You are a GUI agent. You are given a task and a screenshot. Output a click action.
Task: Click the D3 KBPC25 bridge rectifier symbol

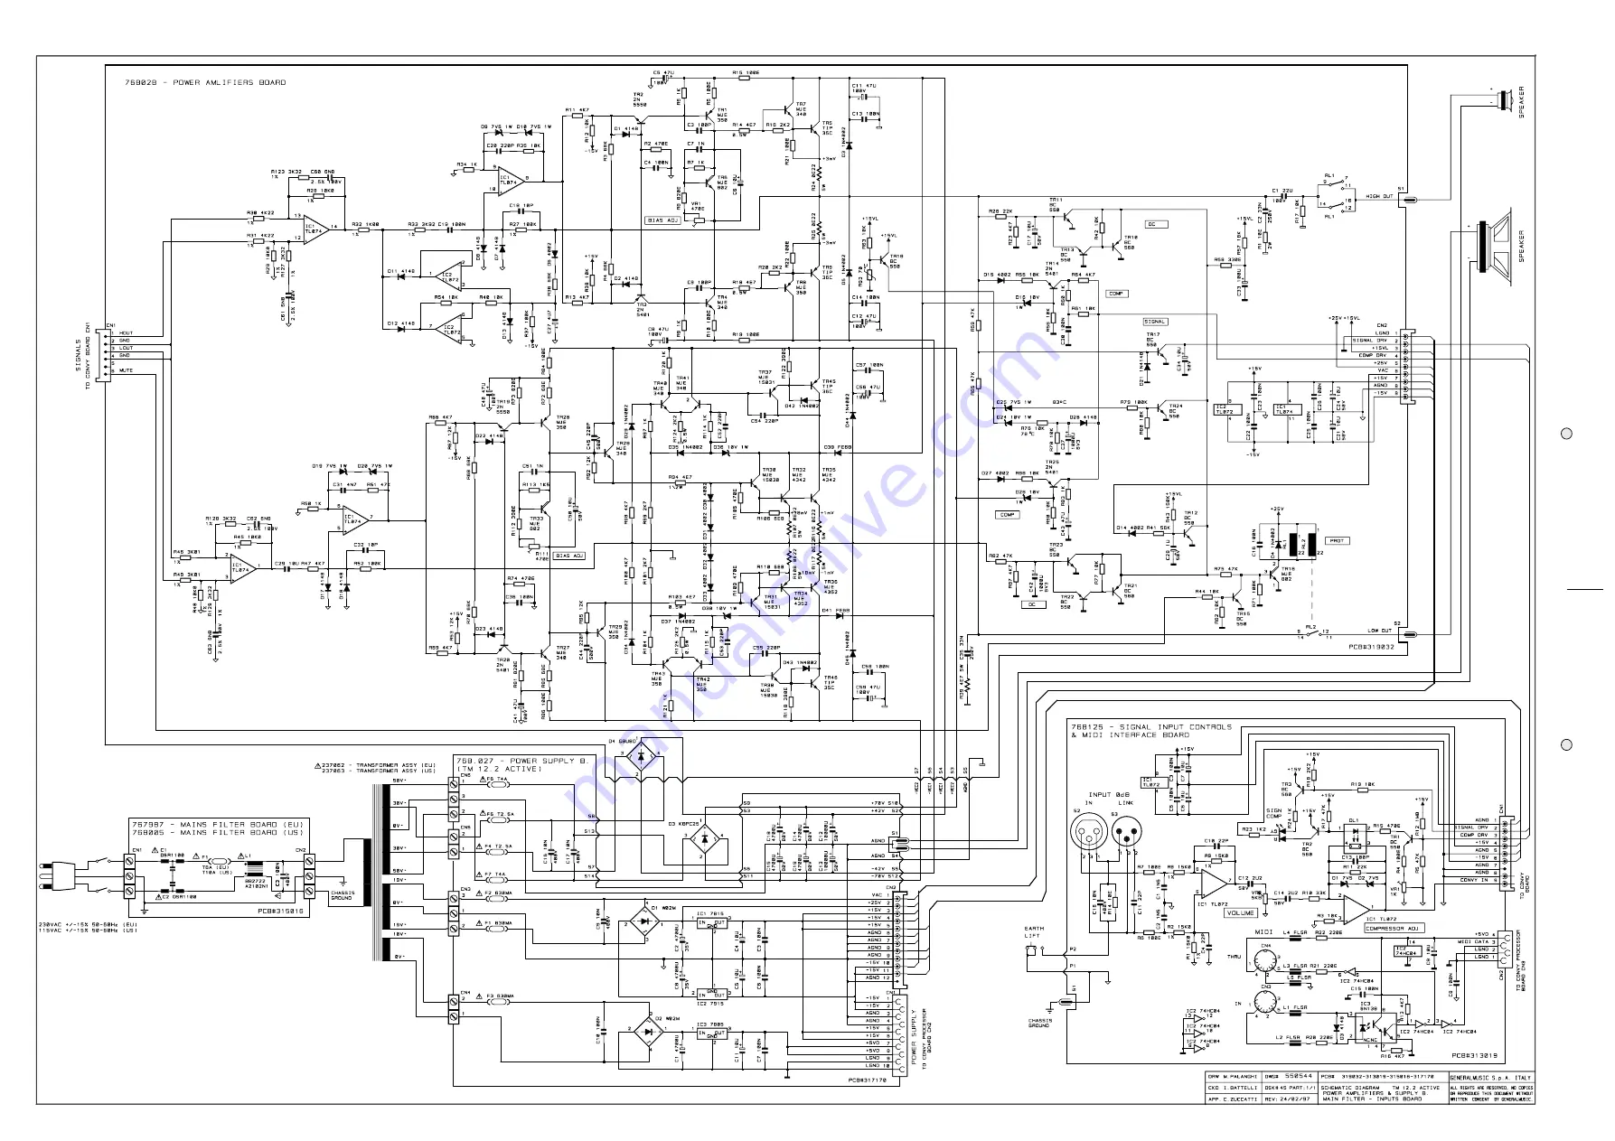pyautogui.click(x=706, y=839)
